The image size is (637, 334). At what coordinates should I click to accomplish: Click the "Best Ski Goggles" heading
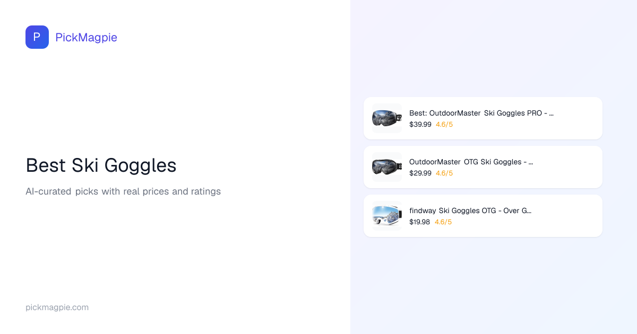tap(101, 165)
